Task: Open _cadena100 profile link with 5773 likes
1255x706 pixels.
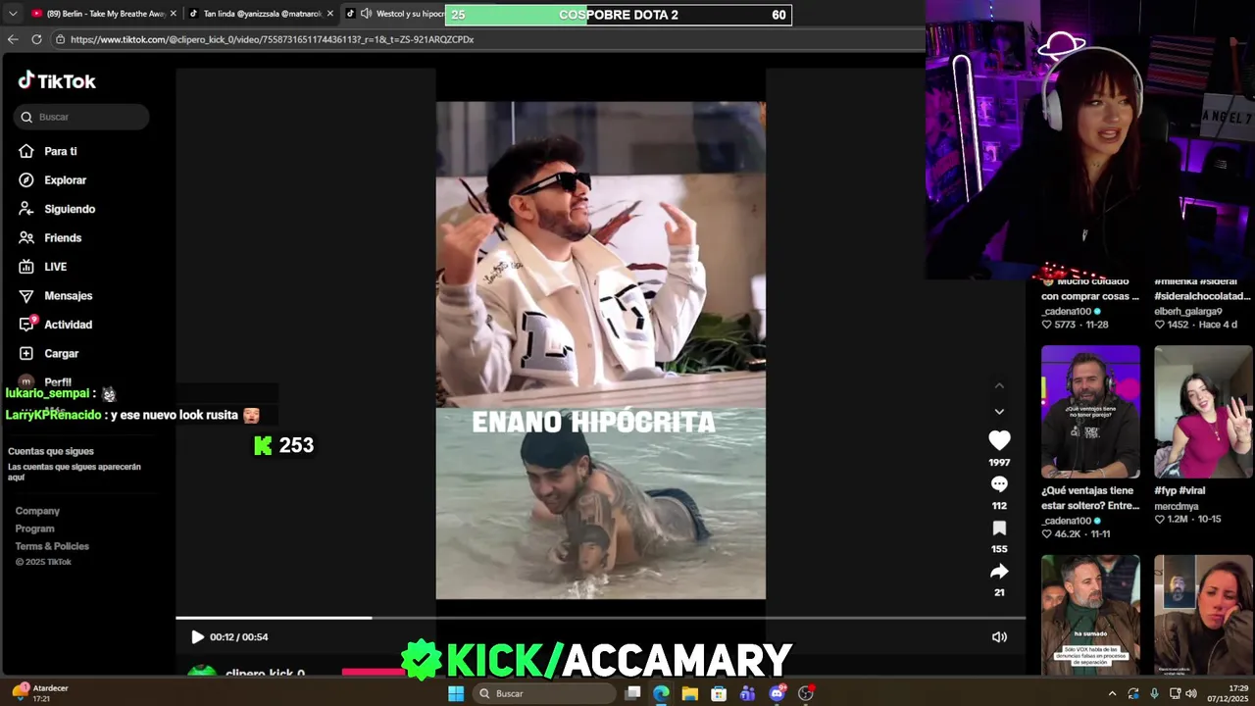Action: click(1066, 311)
